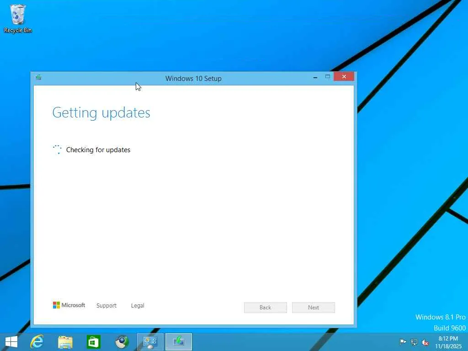Open the taskbar clock showing 8:12 PM
This screenshot has width=468, height=351.
[448, 342]
